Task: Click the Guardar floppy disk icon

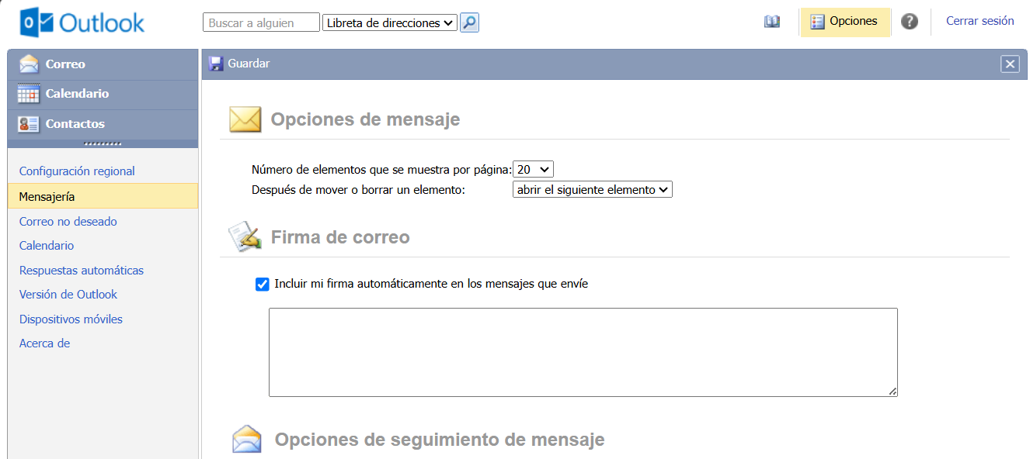Action: [x=216, y=64]
